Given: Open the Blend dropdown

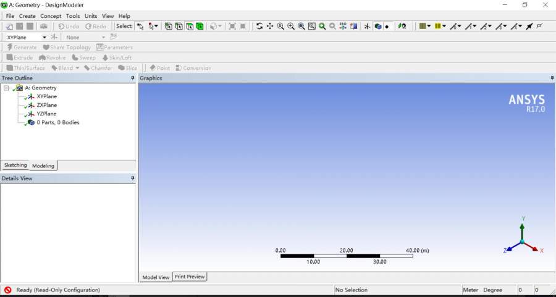Looking at the screenshot, I should (x=77, y=68).
